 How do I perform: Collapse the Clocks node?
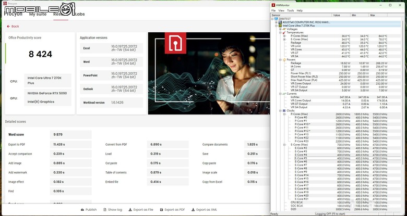coord(280,110)
